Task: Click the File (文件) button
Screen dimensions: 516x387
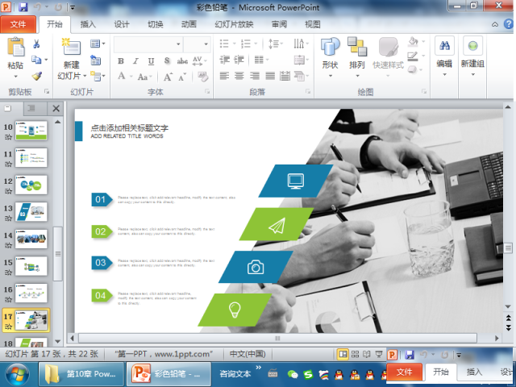Action: [x=18, y=24]
